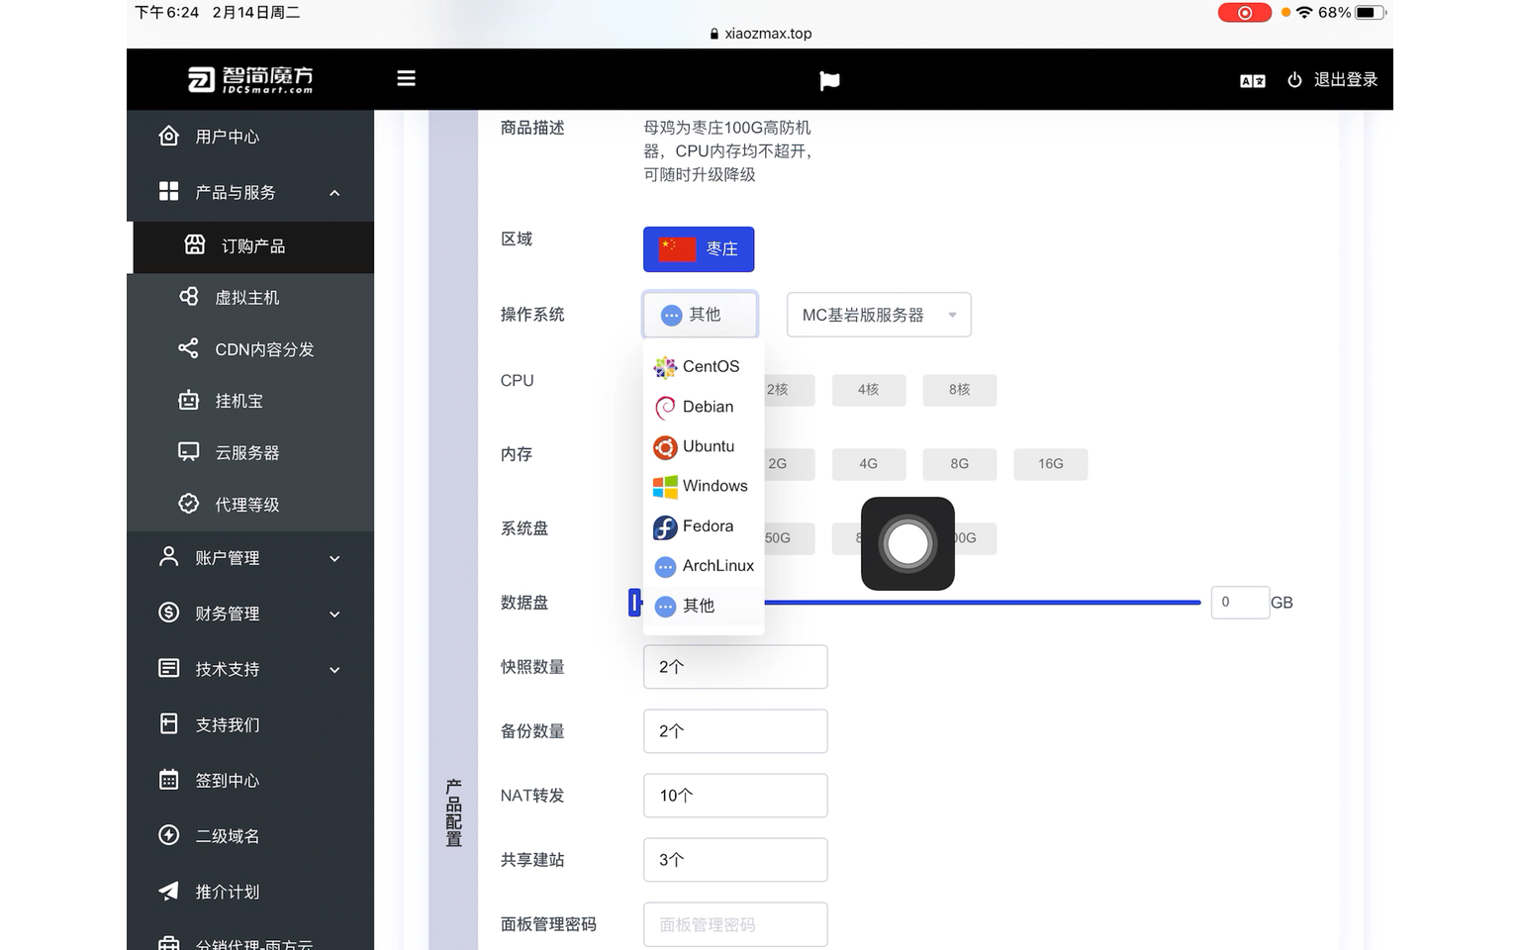The height and width of the screenshot is (950, 1520).
Task: Click the 订购产品 shop icon
Action: pos(195,245)
